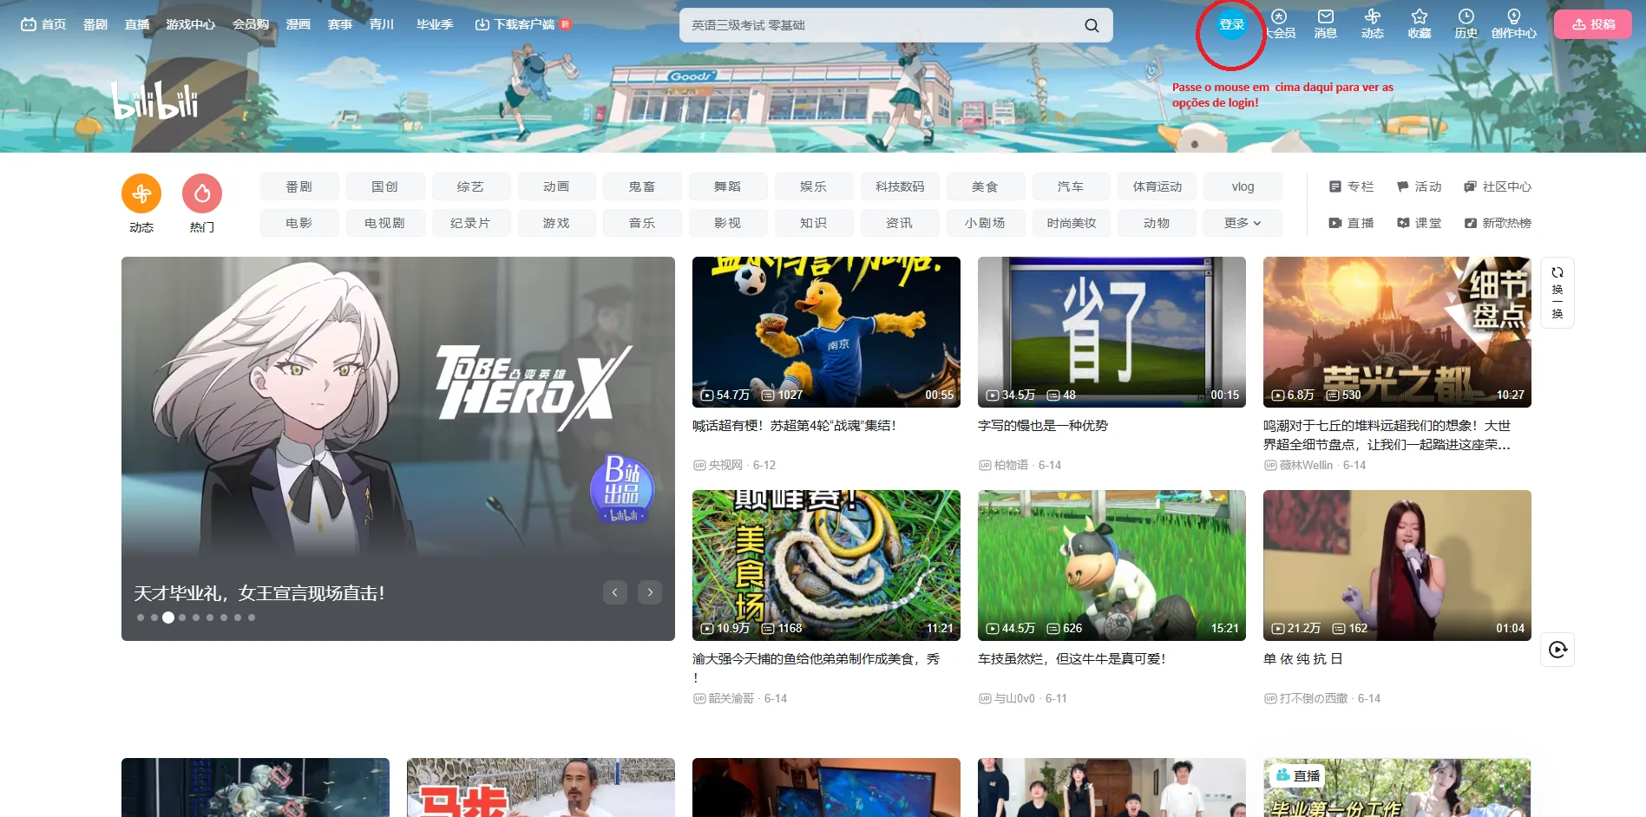Select the last carousel indicator dot
1646x817 pixels.
tap(252, 618)
